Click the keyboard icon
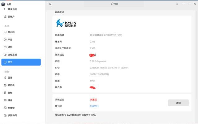The image size is (198, 124). [x=5, y=100]
